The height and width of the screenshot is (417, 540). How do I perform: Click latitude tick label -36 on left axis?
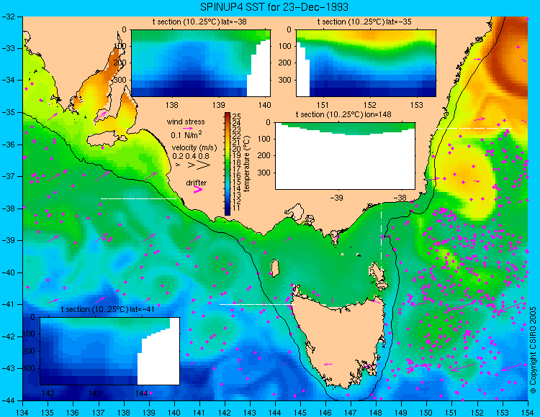click(8, 145)
